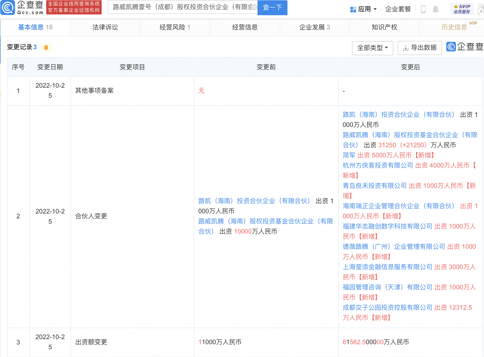Open 企业套餐 link
The image size is (484, 357).
click(x=398, y=9)
